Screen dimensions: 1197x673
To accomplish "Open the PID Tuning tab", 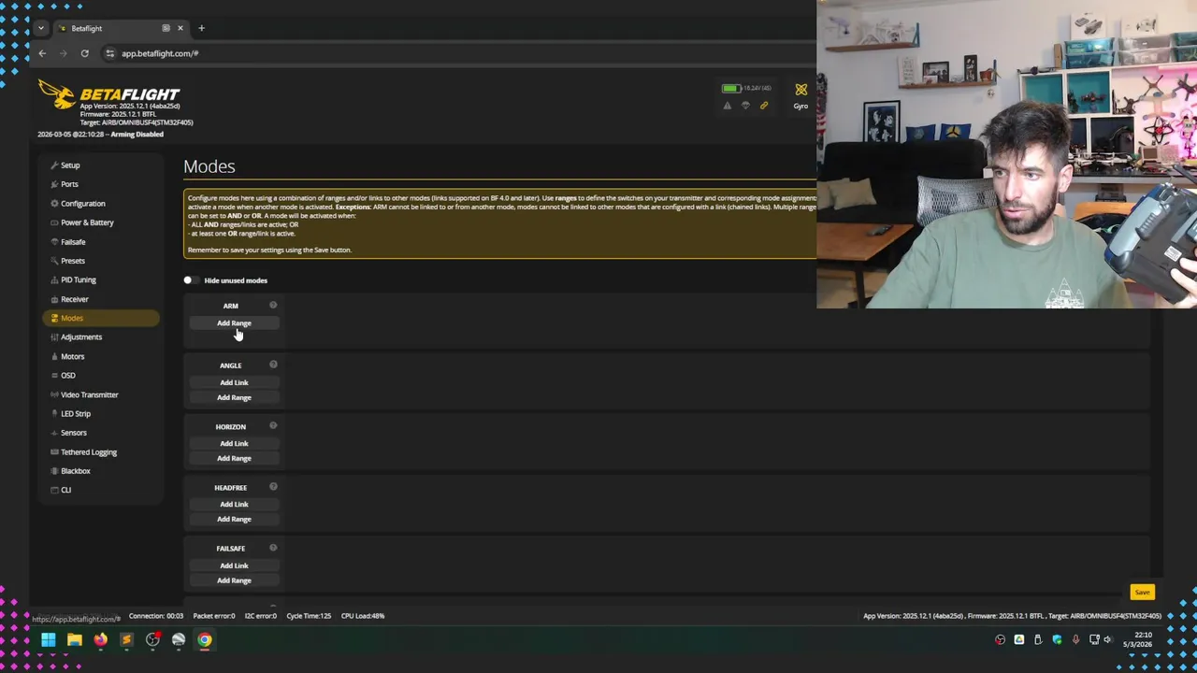I will click(x=100, y=279).
